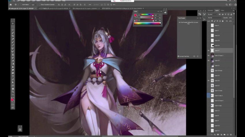The height and width of the screenshot is (137, 245).
Task: Select the Eraser tool
Action: point(13,61)
